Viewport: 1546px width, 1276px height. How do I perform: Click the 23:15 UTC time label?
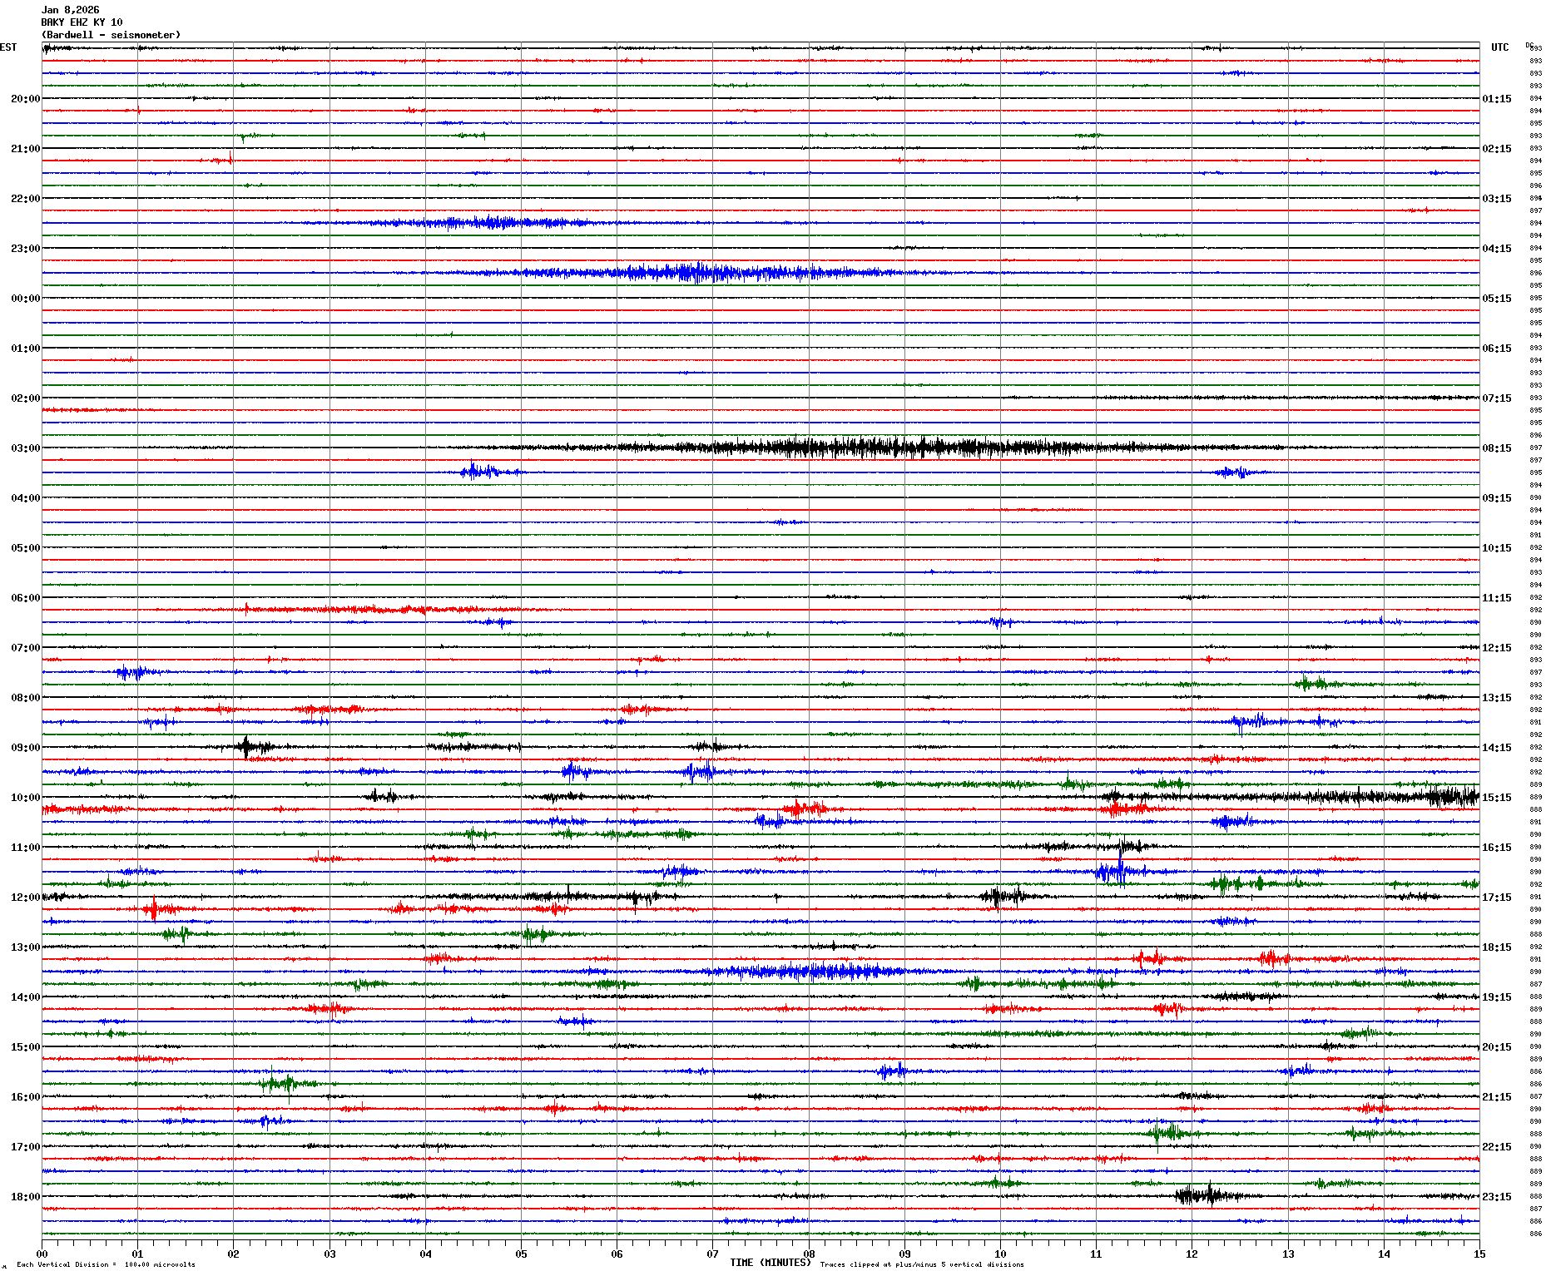pyautogui.click(x=1496, y=1197)
